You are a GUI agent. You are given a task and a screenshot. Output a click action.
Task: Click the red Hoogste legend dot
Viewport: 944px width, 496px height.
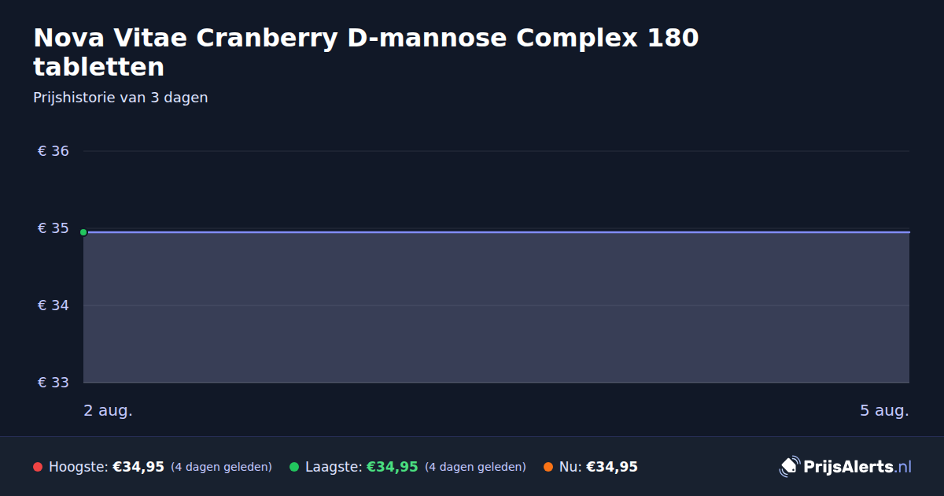[38, 467]
